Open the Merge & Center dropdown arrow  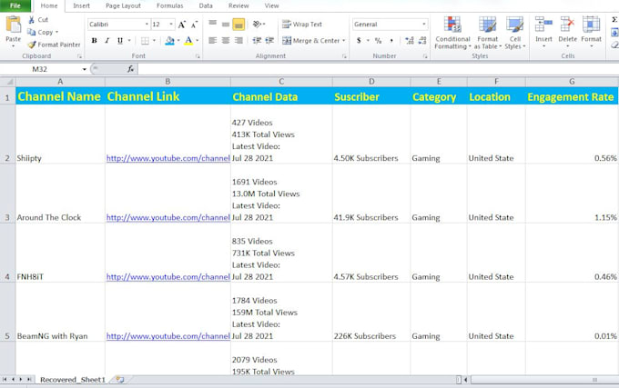(x=344, y=40)
